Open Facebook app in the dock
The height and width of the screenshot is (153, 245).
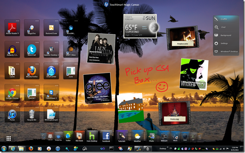[106, 137]
